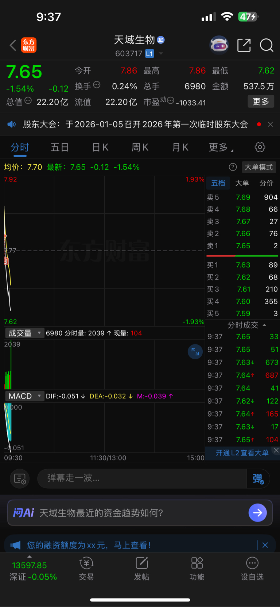This screenshot has height=607, width=280.
Task: Collapse the 分时成交 section arrow
Action: tap(264, 325)
